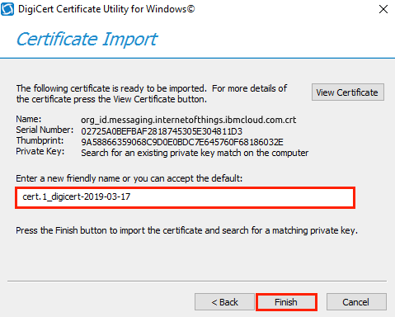
Task: Click the 'Enter a new friendly name' prompt
Action: (x=129, y=178)
